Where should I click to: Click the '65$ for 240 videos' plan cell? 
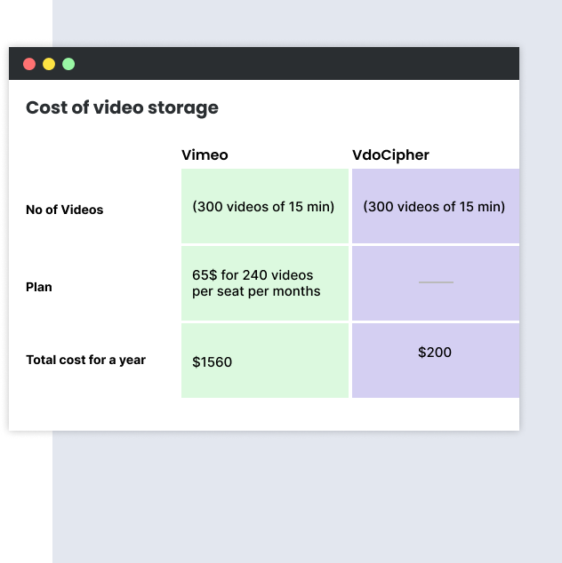click(265, 283)
